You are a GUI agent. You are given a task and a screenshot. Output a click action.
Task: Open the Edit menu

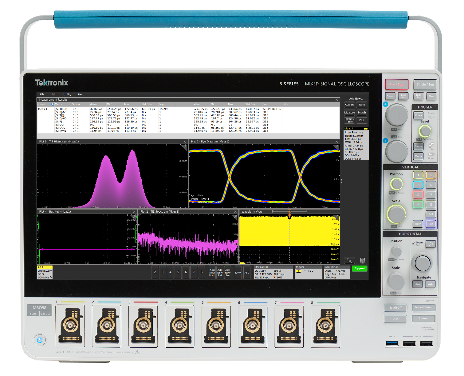tap(54, 94)
